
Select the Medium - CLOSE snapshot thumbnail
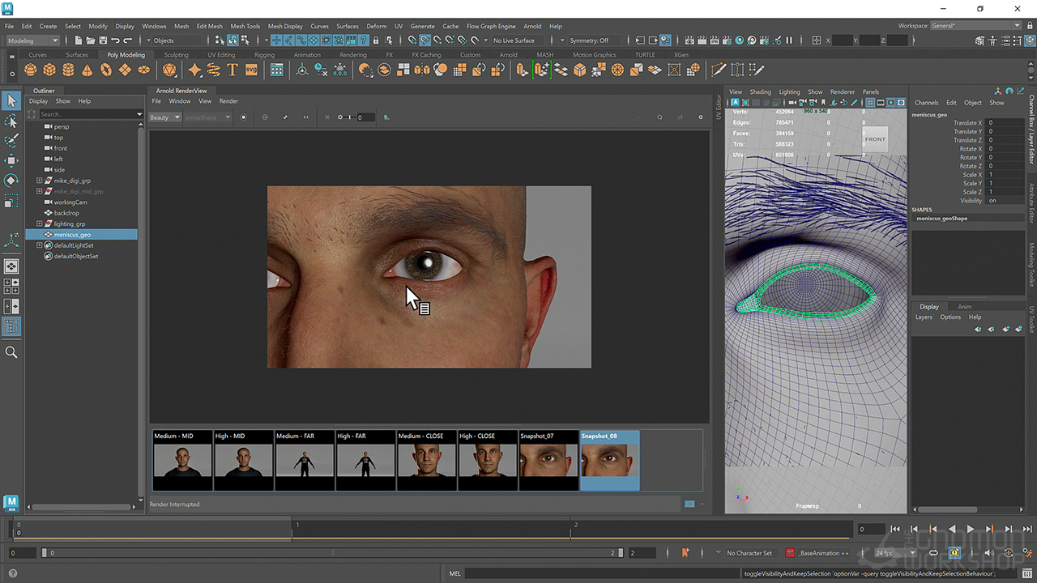[x=426, y=461]
